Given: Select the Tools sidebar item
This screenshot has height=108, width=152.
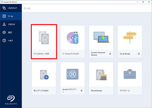Looking at the screenshot, I should click(11, 16).
